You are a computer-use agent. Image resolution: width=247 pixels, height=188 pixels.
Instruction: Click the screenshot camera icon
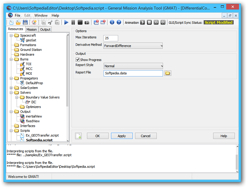[87, 23]
